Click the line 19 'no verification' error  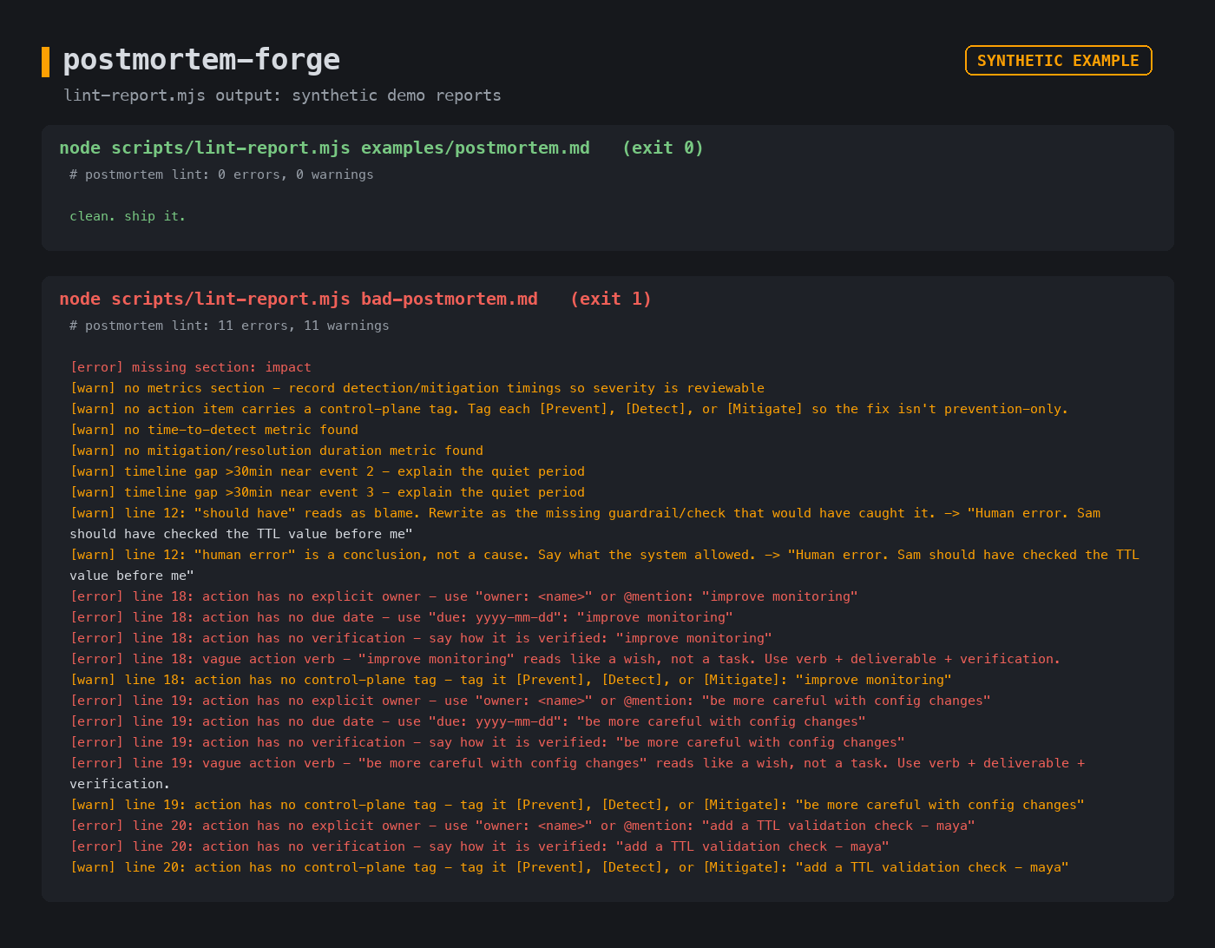click(487, 742)
